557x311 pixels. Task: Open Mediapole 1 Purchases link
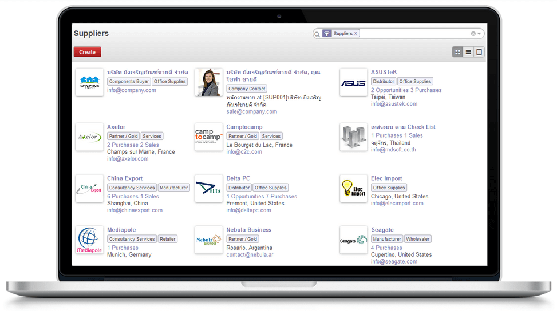coord(123,248)
